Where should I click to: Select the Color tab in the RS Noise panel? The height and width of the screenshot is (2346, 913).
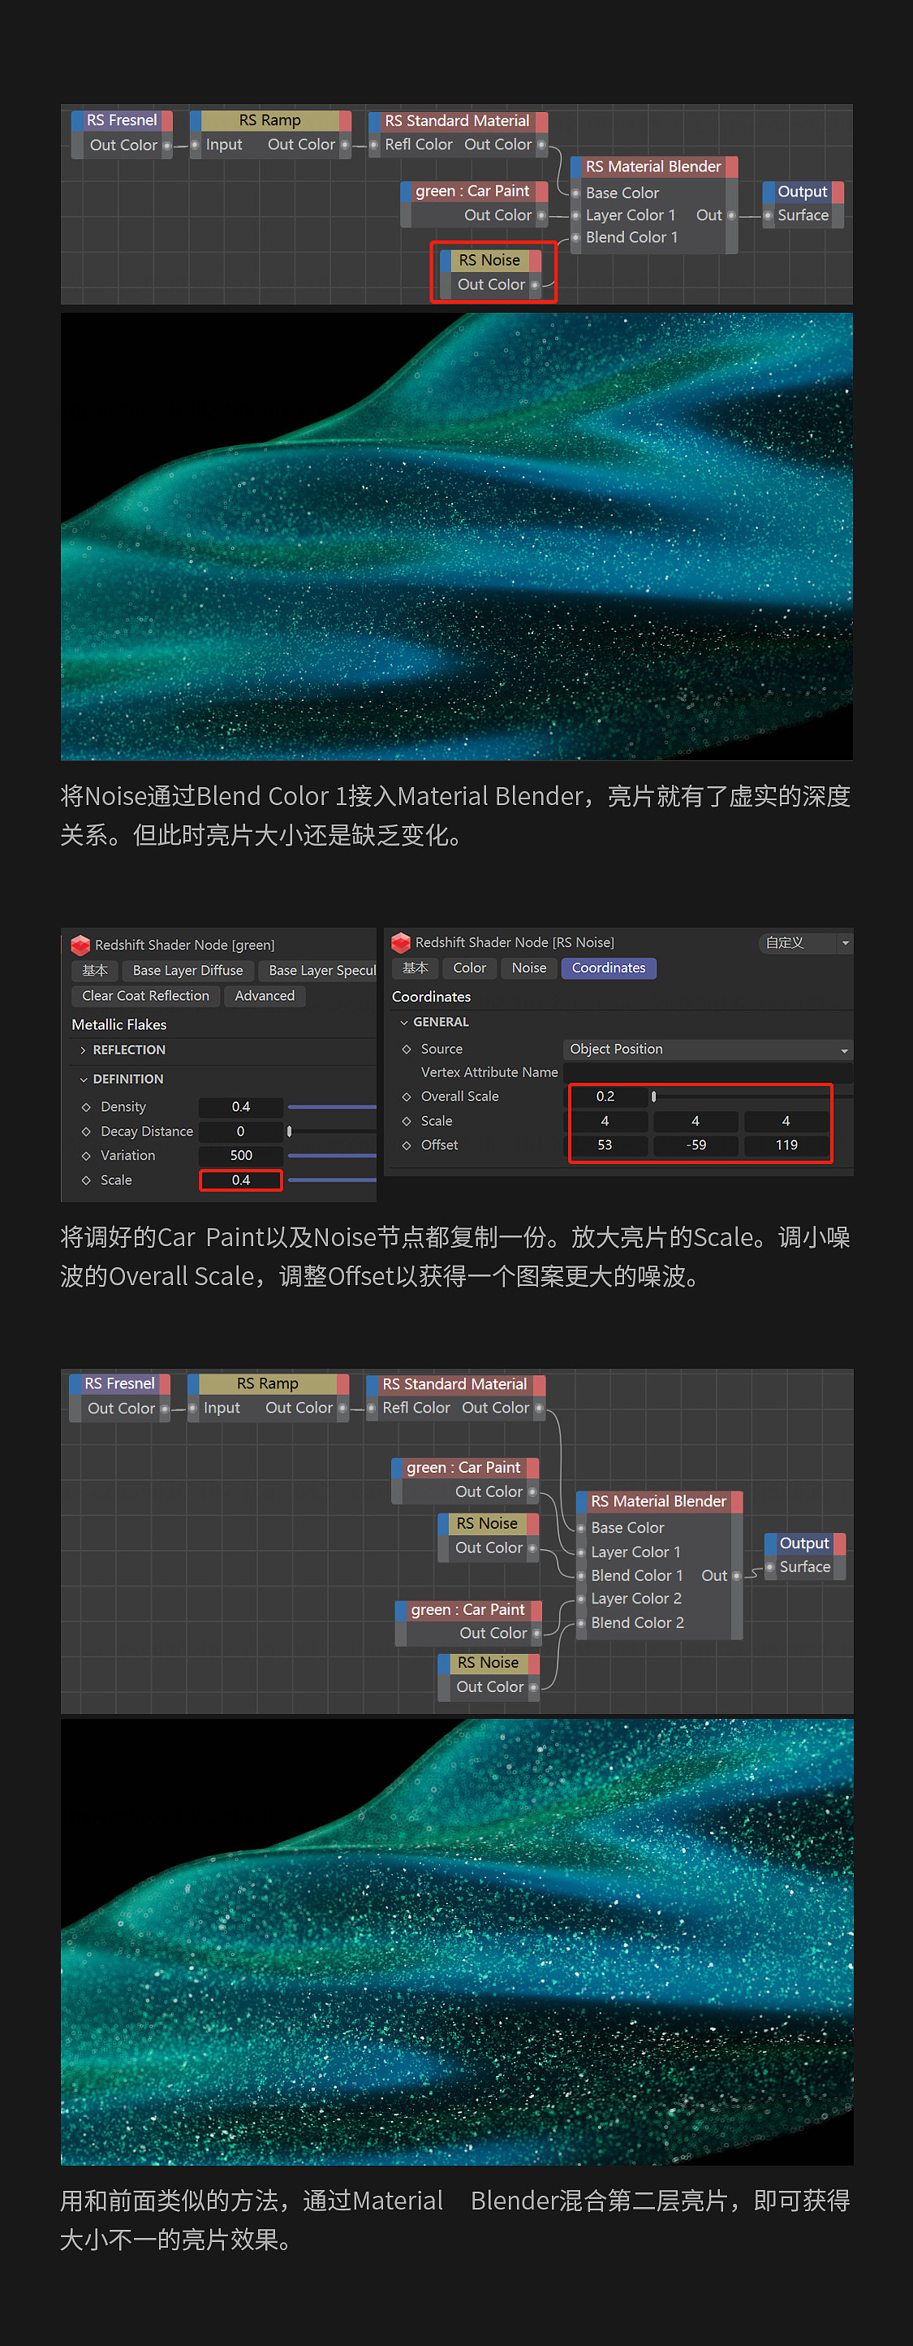(470, 968)
